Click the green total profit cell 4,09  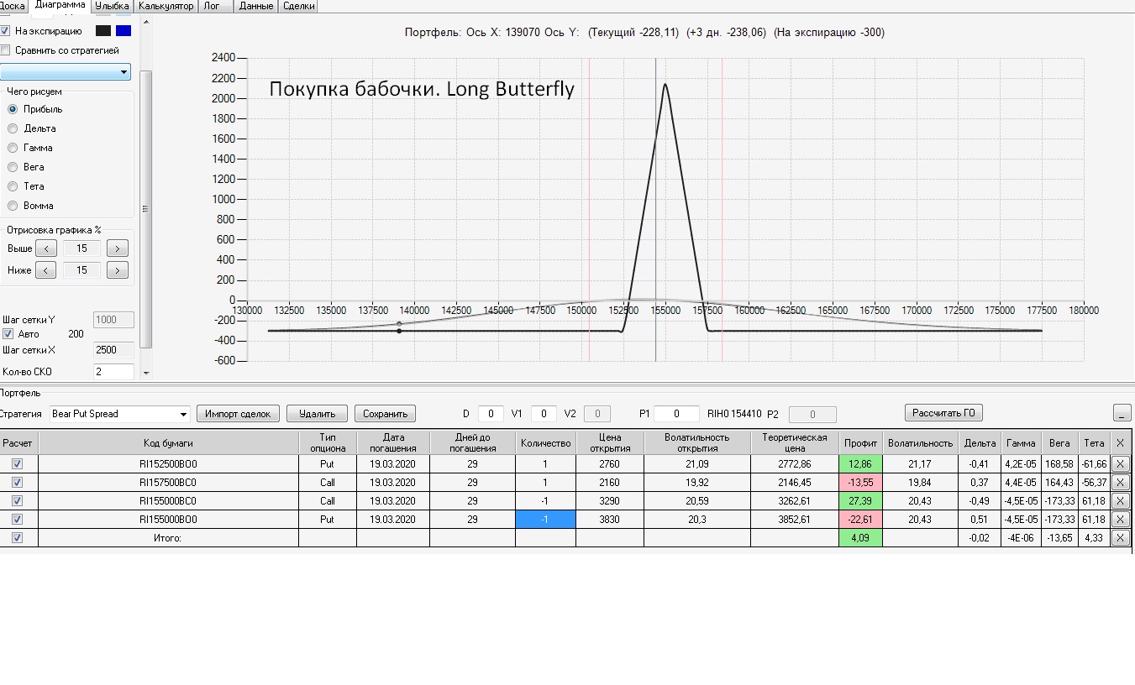click(860, 538)
